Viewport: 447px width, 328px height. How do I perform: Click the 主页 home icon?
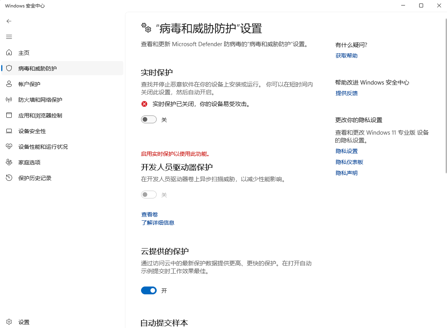(9, 53)
